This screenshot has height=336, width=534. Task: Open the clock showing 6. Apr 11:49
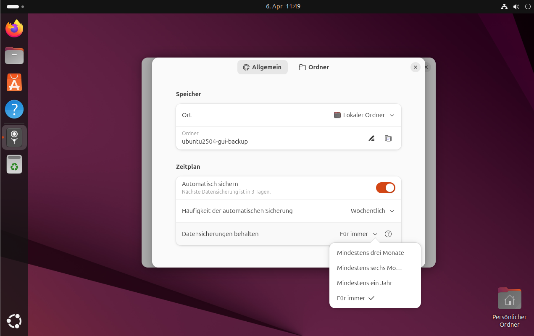pyautogui.click(x=283, y=6)
